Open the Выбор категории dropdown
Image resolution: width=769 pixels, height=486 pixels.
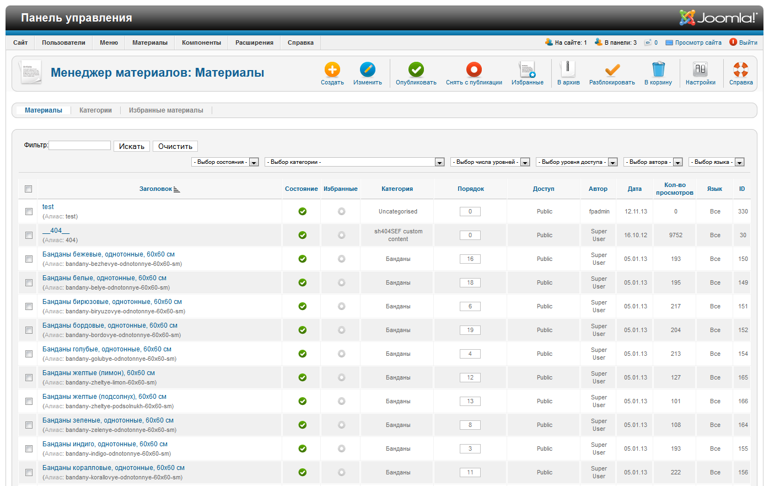(355, 162)
